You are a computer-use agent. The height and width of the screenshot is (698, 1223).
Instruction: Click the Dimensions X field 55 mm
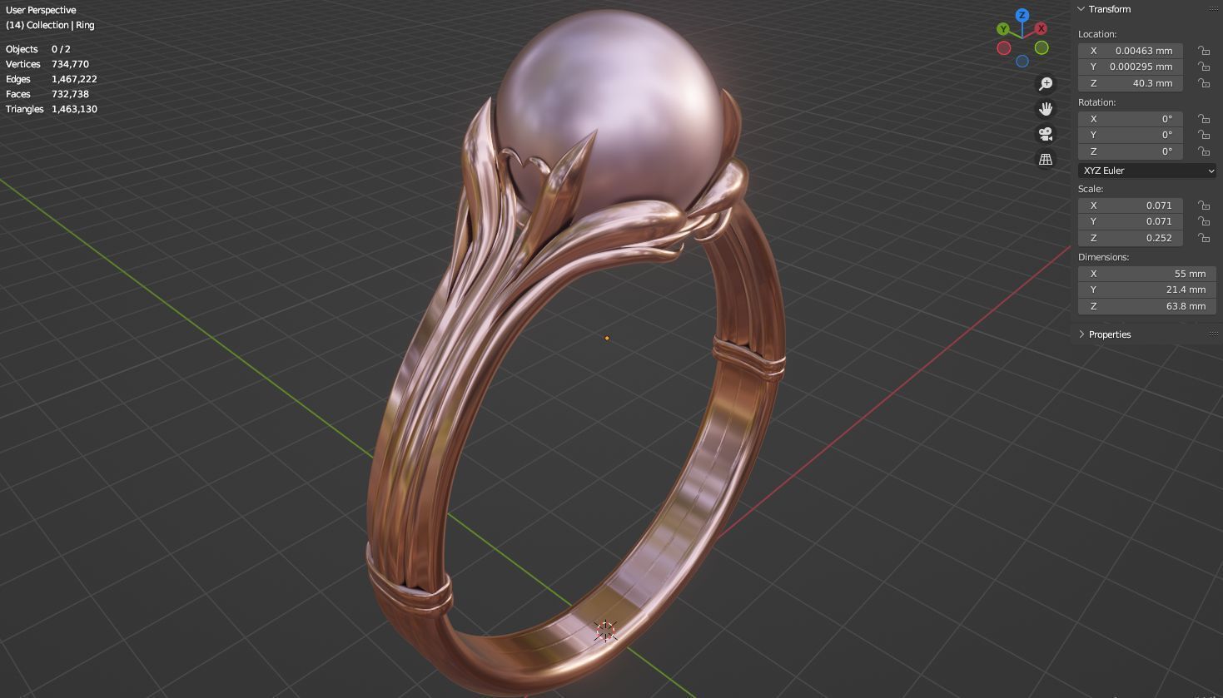(x=1147, y=274)
